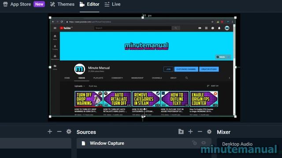Screen dimensions: 282x158
Task: Click YouTube account avatar in header
Action: tap(227, 28)
